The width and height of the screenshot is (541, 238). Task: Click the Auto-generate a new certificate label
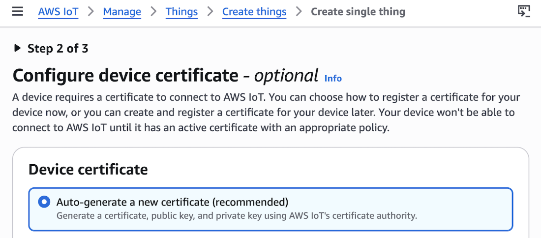[x=173, y=202]
